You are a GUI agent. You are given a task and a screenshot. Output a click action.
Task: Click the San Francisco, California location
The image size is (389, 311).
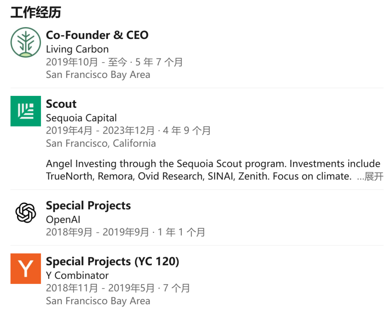[101, 143]
